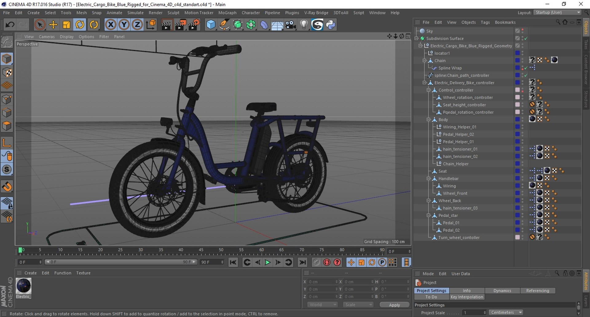Toggle Z axis lock

[137, 25]
